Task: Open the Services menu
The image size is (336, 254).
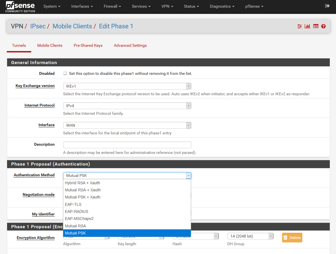Action: pyautogui.click(x=141, y=7)
